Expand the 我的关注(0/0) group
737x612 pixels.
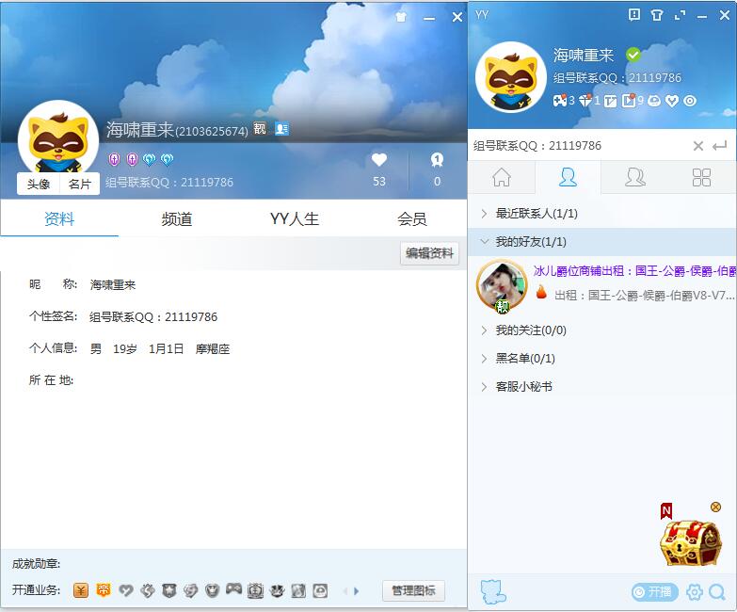pyautogui.click(x=602, y=330)
